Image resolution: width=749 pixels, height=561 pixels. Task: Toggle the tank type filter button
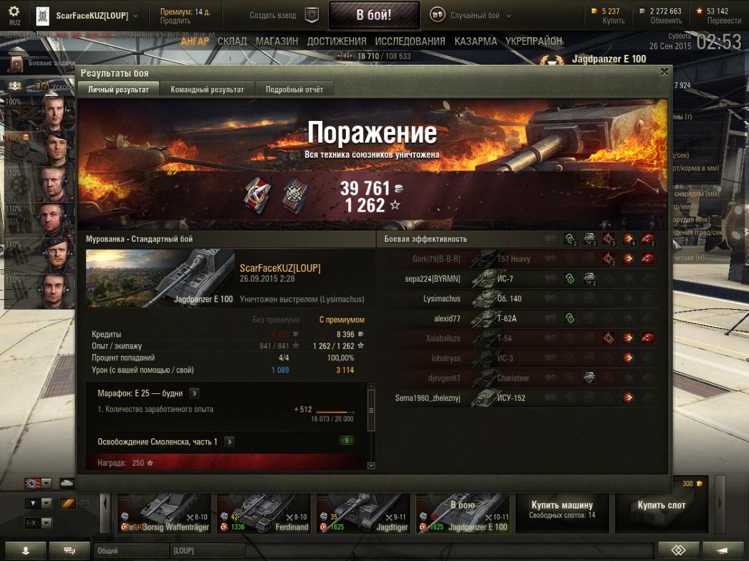pos(67,483)
